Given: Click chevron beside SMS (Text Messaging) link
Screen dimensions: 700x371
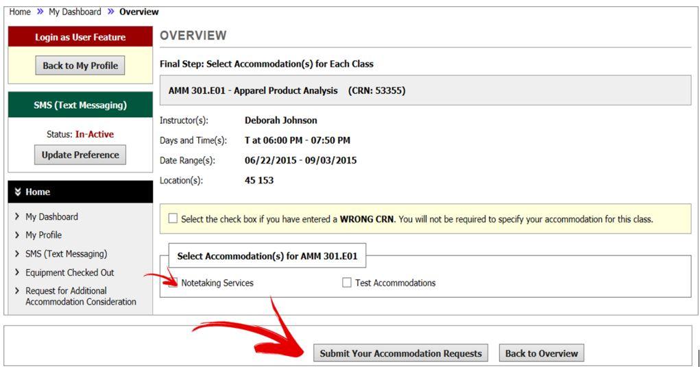Looking at the screenshot, I should [17, 254].
